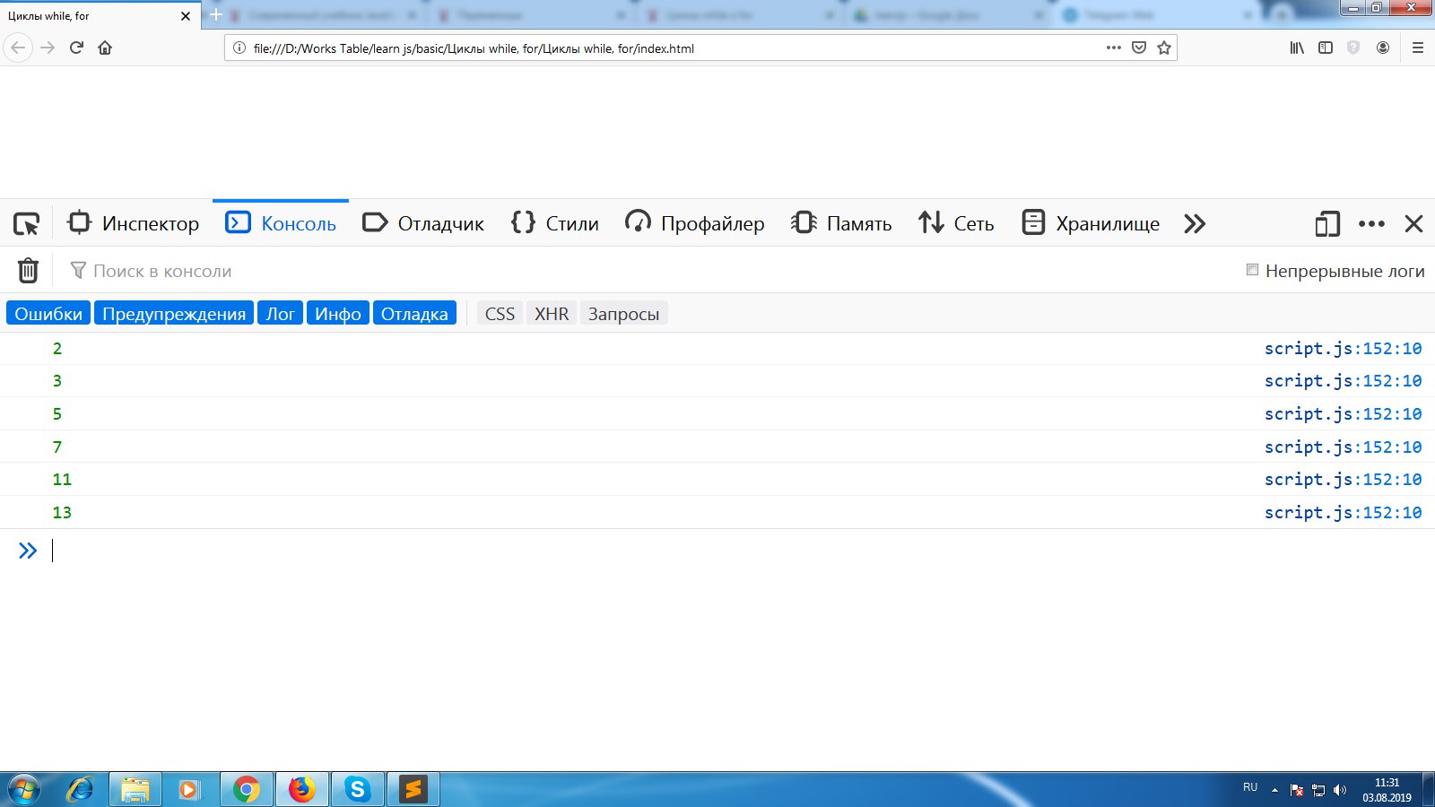The height and width of the screenshot is (807, 1435).
Task: Show site information icon in address bar
Action: click(x=239, y=48)
